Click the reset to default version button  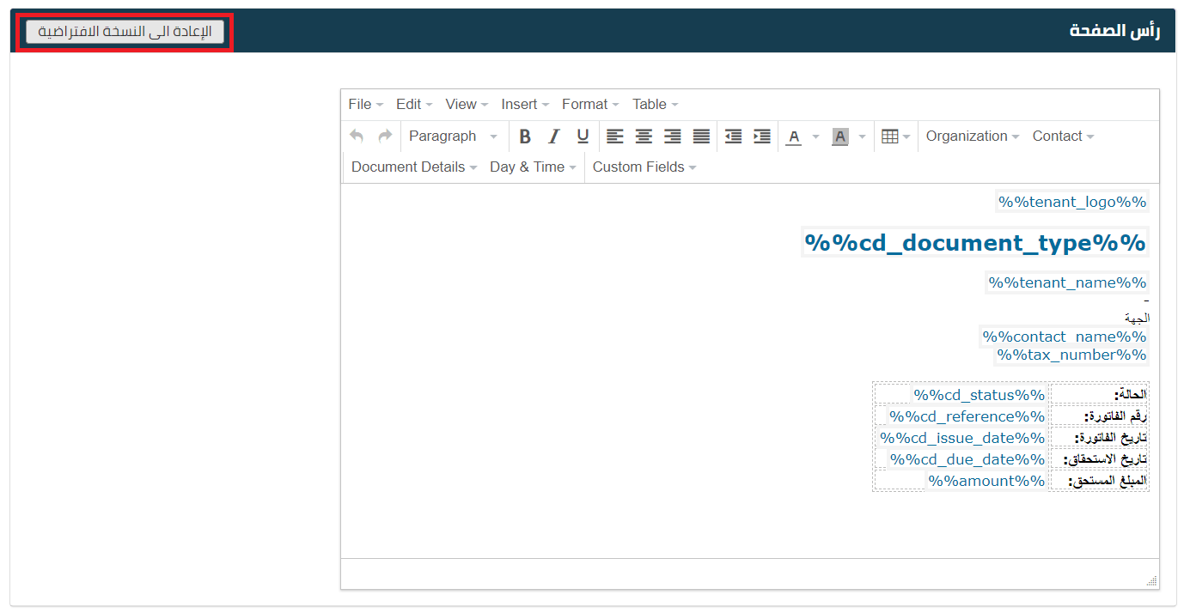coord(125,32)
